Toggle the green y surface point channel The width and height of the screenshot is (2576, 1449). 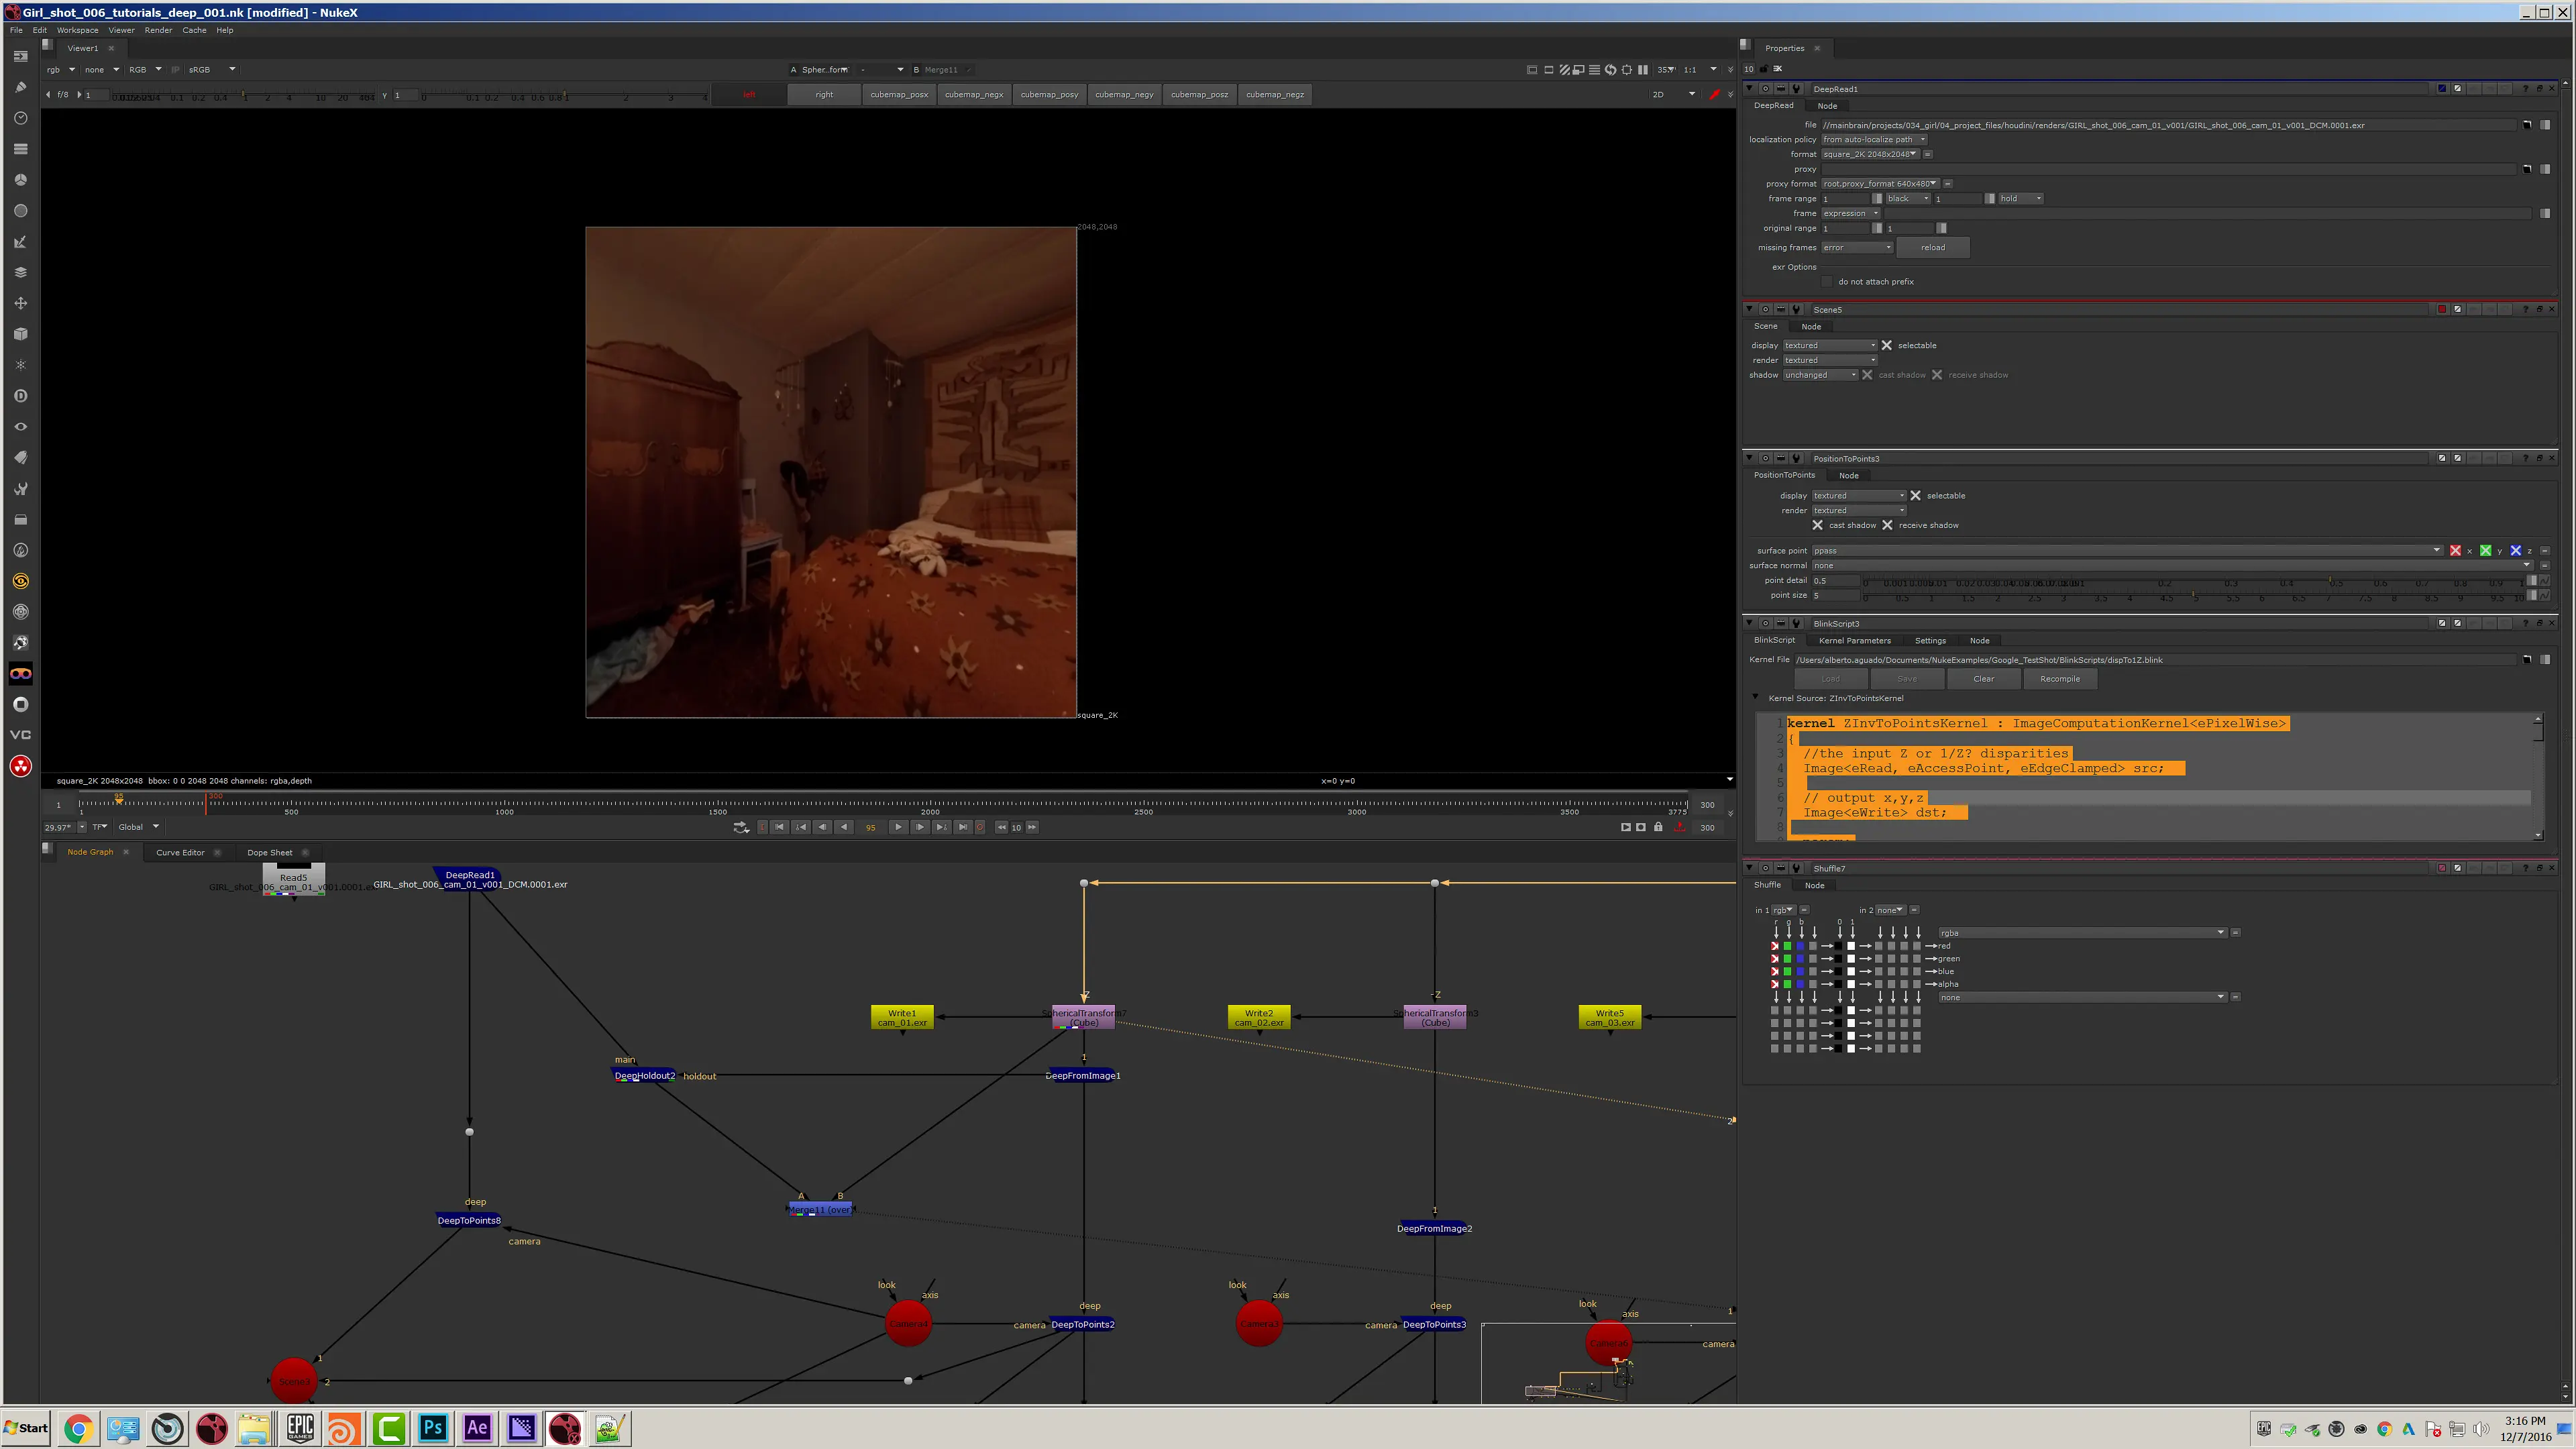(x=2485, y=551)
